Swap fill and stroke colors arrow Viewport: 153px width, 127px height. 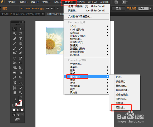pos(21,97)
